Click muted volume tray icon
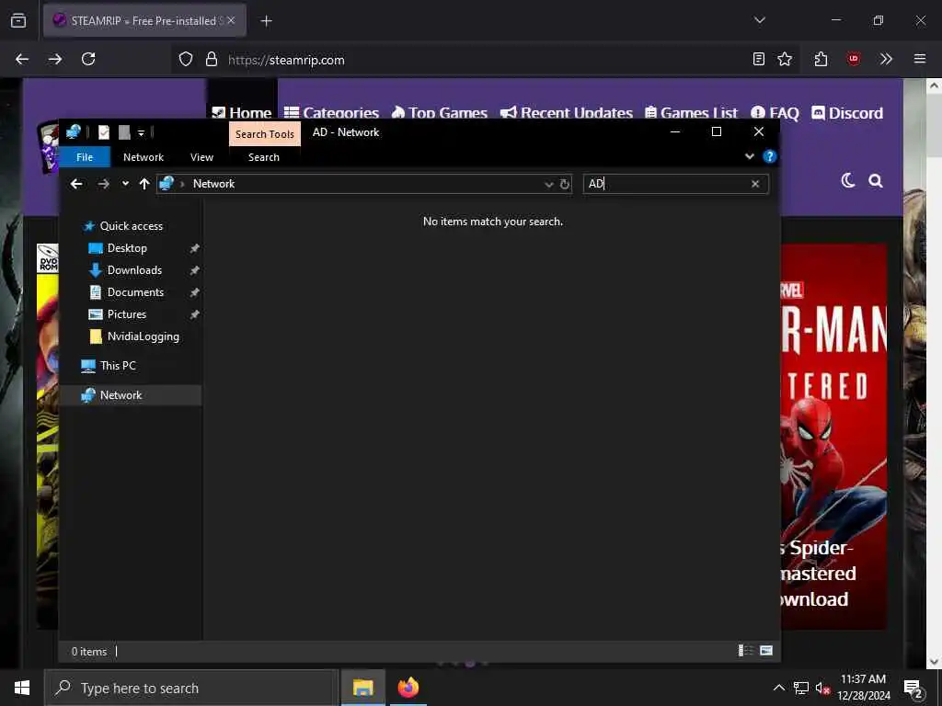 822,688
